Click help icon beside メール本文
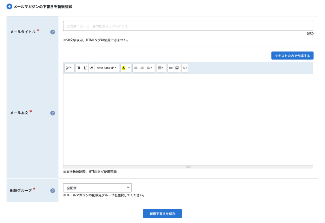Screen dimensions: 325x223 pos(53,113)
